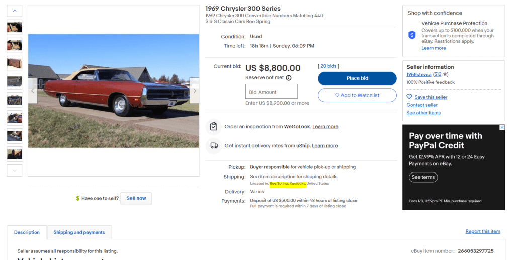
Task: Close the PayPal Credit ad
Action: click(501, 128)
